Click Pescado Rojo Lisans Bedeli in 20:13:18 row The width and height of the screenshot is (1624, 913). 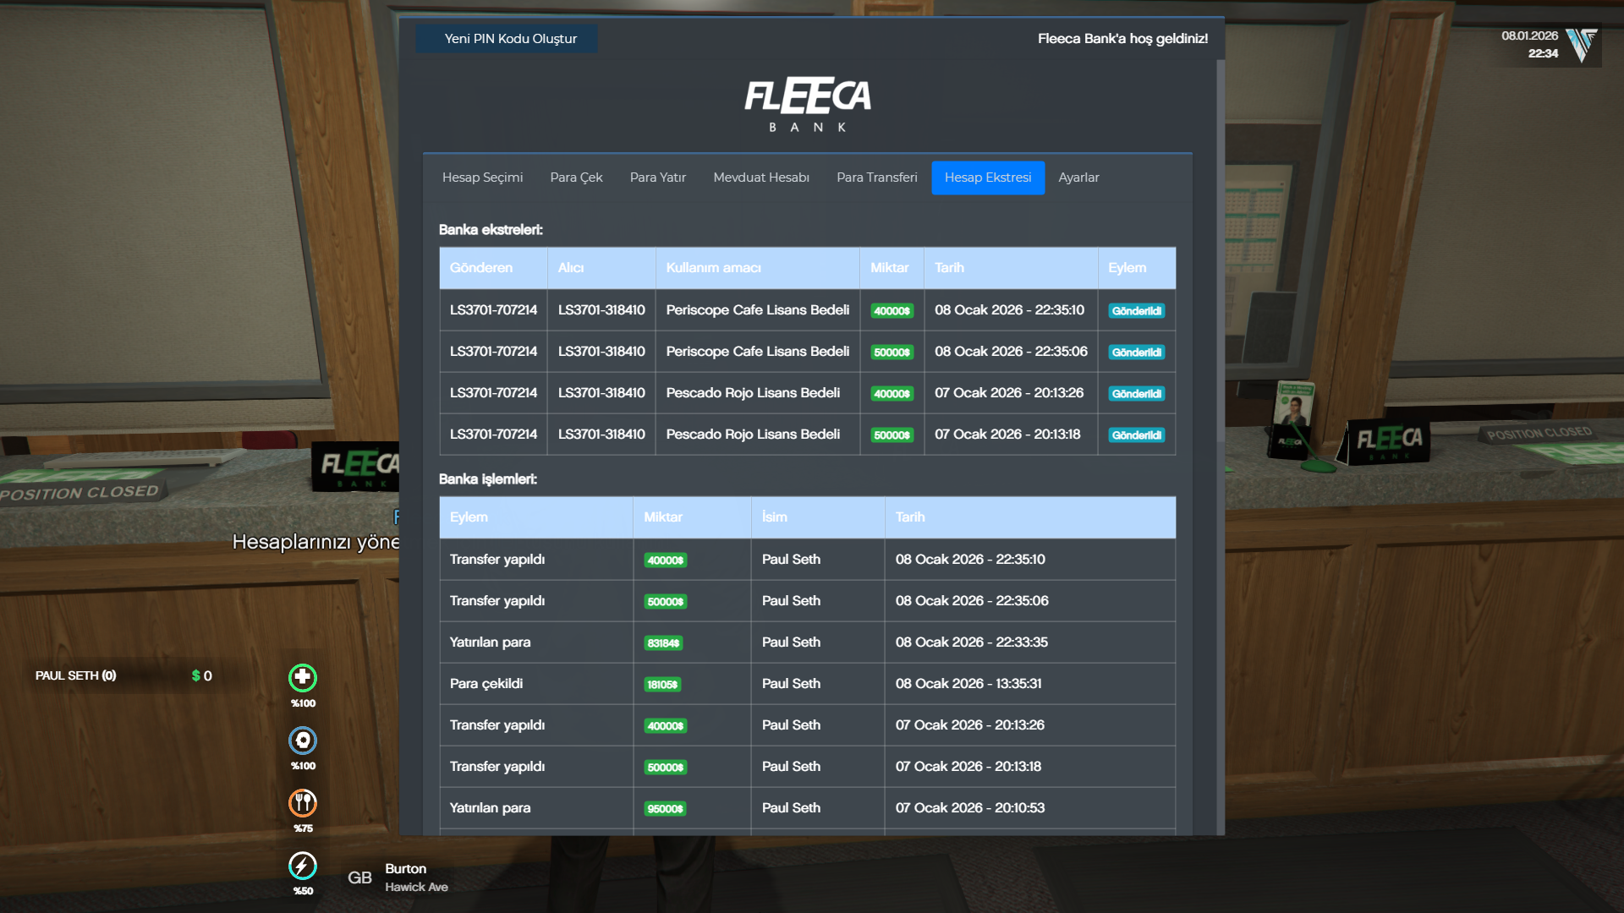pos(753,435)
